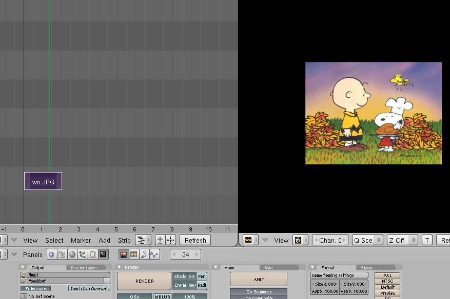Image resolution: width=450 pixels, height=299 pixels.
Task: Toggle the Extensions option
Action: (36, 289)
